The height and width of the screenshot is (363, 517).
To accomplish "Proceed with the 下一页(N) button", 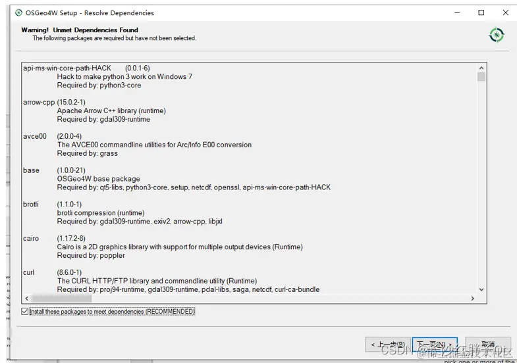I will coord(435,345).
